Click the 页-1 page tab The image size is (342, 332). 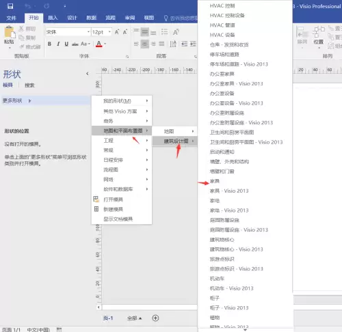[108, 318]
